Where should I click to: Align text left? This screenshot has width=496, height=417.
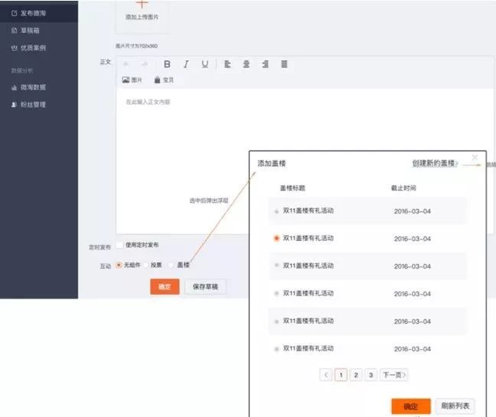[227, 64]
